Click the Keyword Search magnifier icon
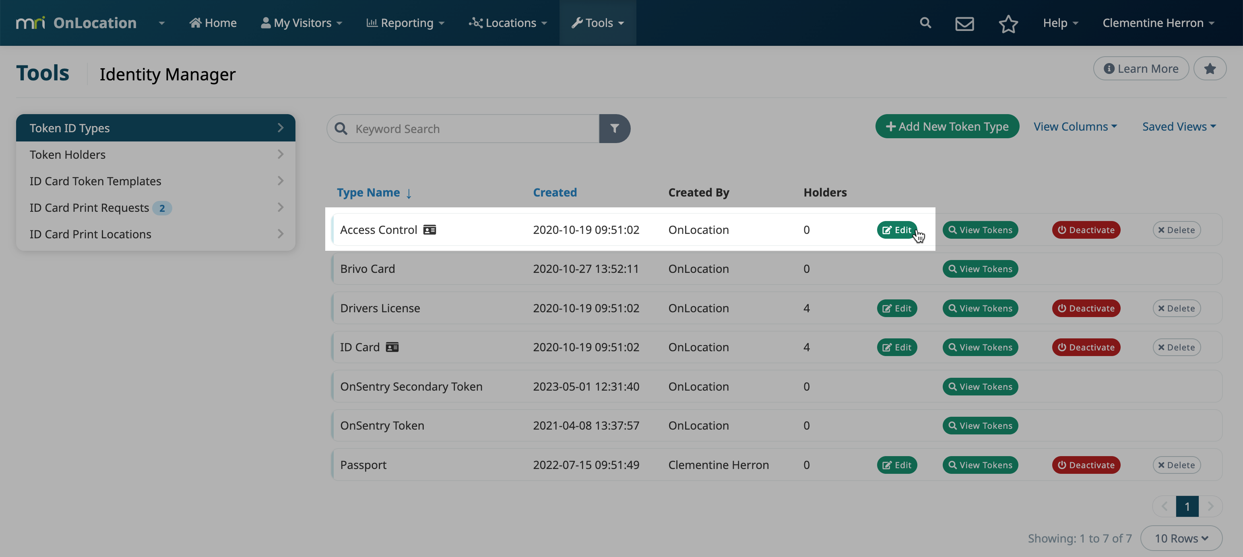 pyautogui.click(x=341, y=128)
